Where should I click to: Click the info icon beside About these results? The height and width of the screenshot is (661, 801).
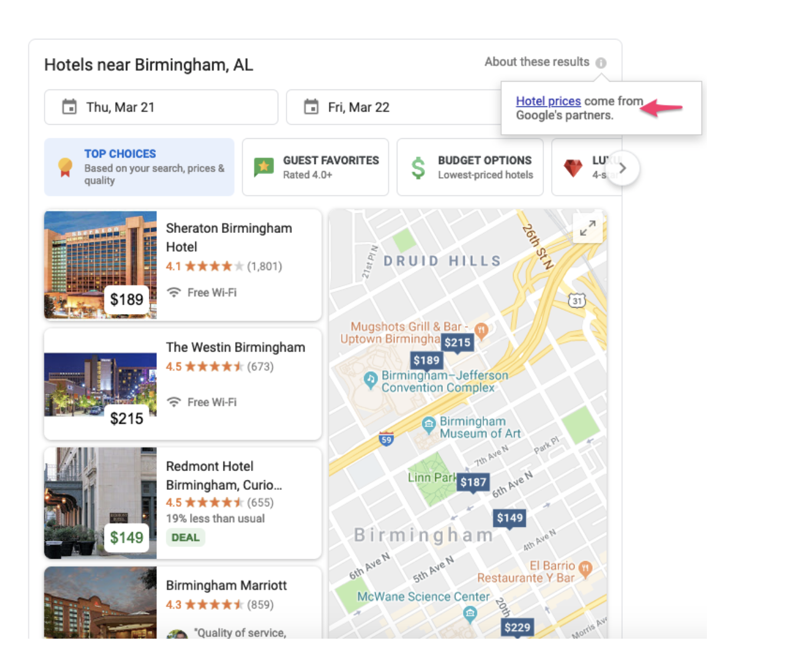click(600, 63)
